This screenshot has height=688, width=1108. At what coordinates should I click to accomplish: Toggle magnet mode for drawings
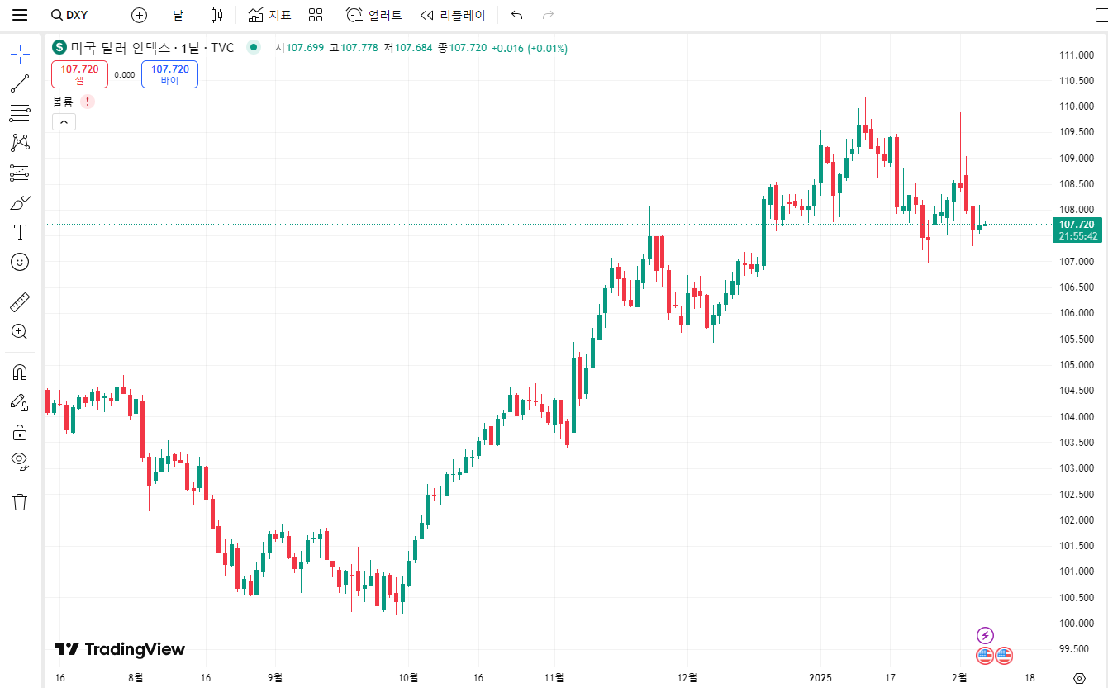[20, 372]
